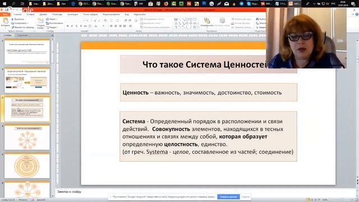Open the Раздел section dropdown
The image size is (359, 202).
[x=52, y=27]
